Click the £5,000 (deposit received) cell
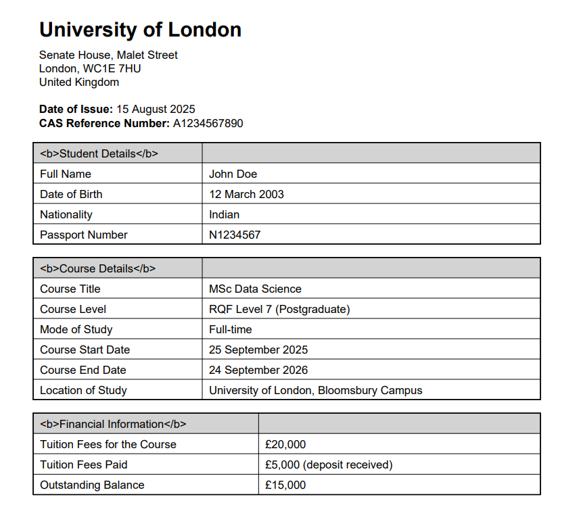Image resolution: width=579 pixels, height=505 pixels. pos(329,464)
